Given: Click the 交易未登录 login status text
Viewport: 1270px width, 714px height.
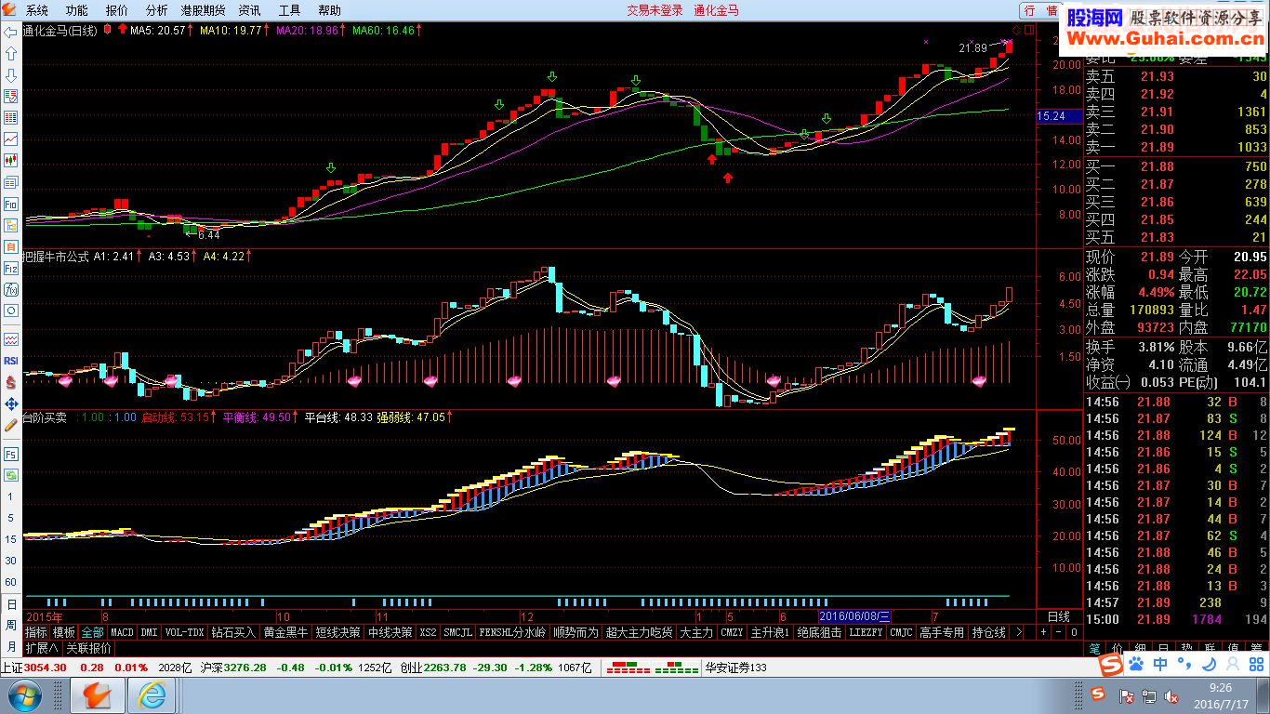Looking at the screenshot, I should click(655, 10).
